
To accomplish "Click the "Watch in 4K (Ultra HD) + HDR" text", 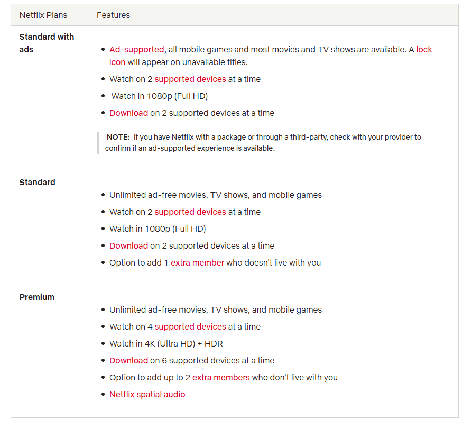I will point(166,344).
